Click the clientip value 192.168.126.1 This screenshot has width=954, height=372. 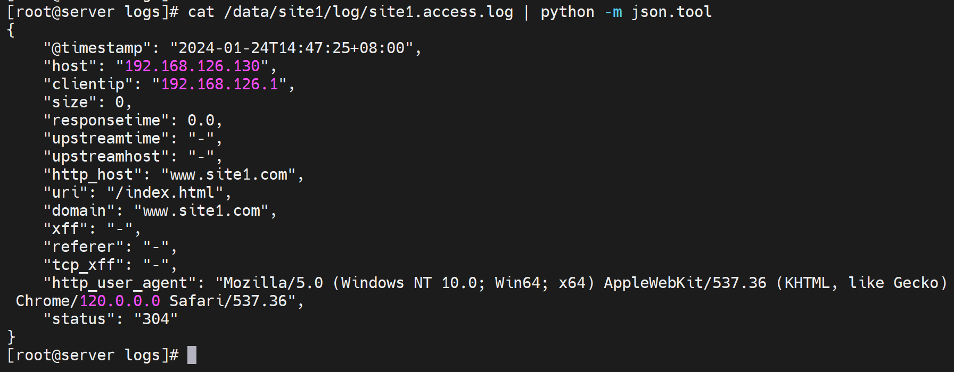coord(219,84)
